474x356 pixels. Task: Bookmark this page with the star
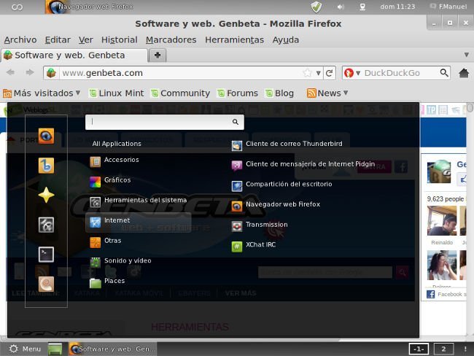tap(308, 73)
